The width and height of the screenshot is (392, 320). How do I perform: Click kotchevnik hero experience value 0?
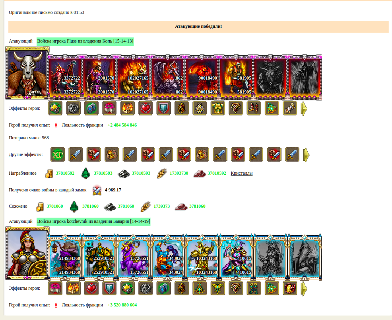tap(56, 305)
